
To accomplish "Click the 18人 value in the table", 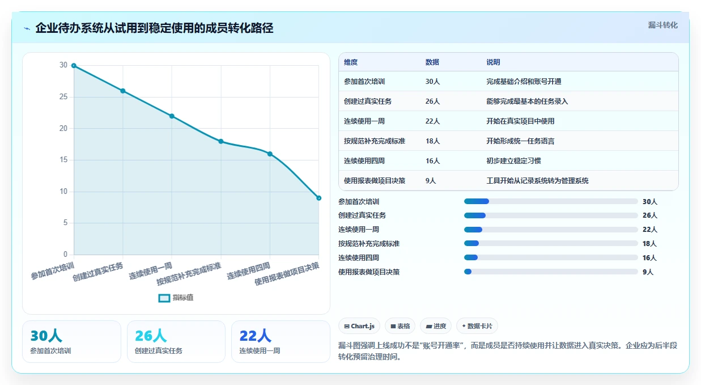I will (x=433, y=141).
